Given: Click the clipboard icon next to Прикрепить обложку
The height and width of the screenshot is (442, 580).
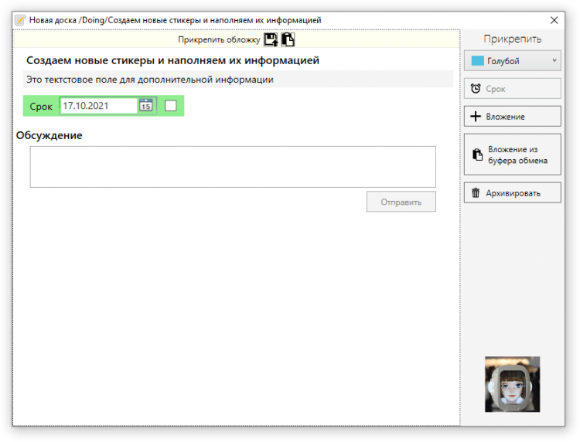Looking at the screenshot, I should (288, 39).
